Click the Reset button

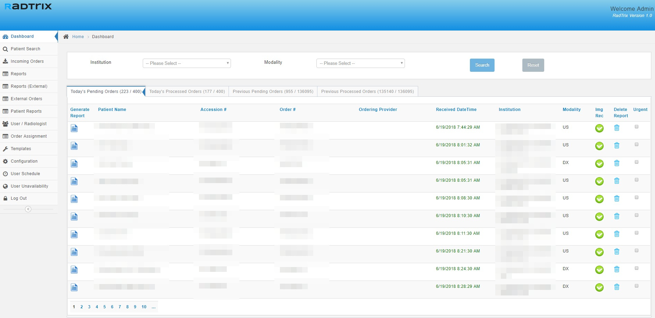(533, 65)
